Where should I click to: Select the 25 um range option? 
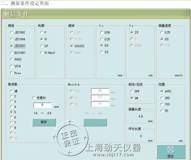pyautogui.click(x=162, y=111)
